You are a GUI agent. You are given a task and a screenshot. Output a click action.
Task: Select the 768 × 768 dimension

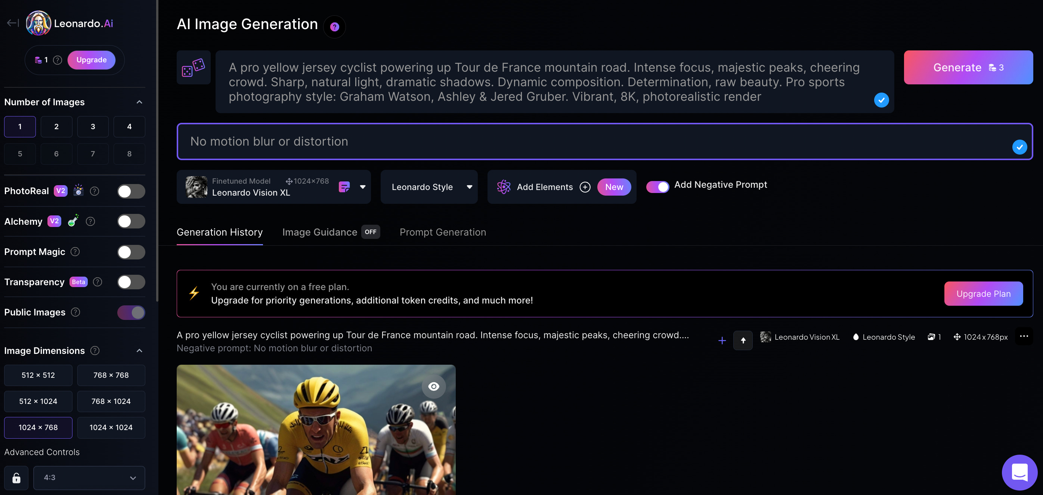point(111,375)
